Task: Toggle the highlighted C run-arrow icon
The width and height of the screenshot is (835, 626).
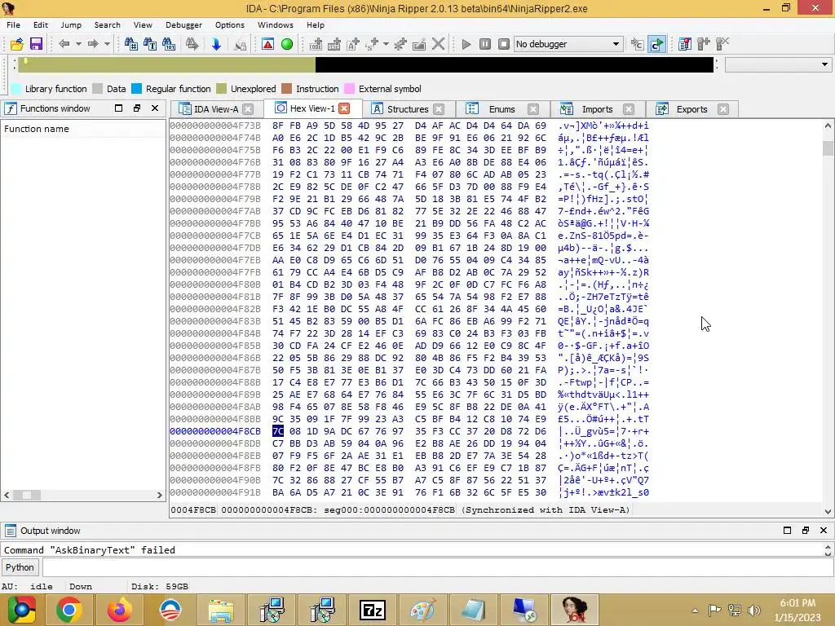Action: pos(656,44)
